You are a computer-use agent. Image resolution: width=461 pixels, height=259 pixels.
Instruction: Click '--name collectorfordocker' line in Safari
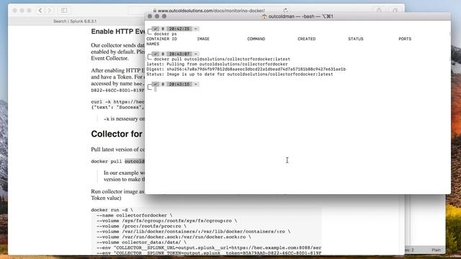click(x=135, y=215)
